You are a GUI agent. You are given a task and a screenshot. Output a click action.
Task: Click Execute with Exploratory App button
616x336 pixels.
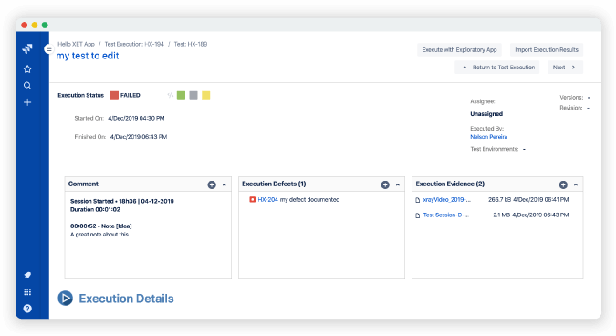(459, 50)
